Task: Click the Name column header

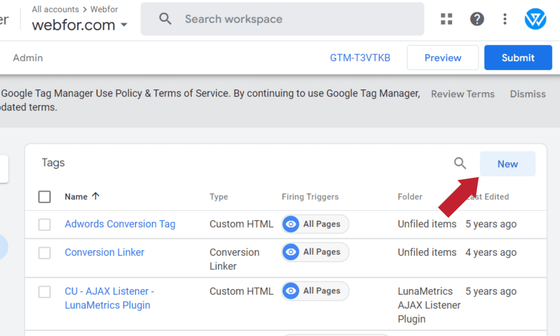Action: click(76, 197)
